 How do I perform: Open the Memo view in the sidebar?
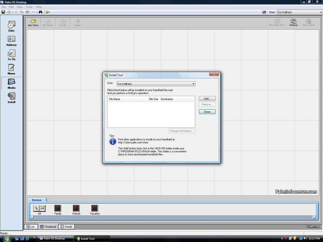coord(11,69)
